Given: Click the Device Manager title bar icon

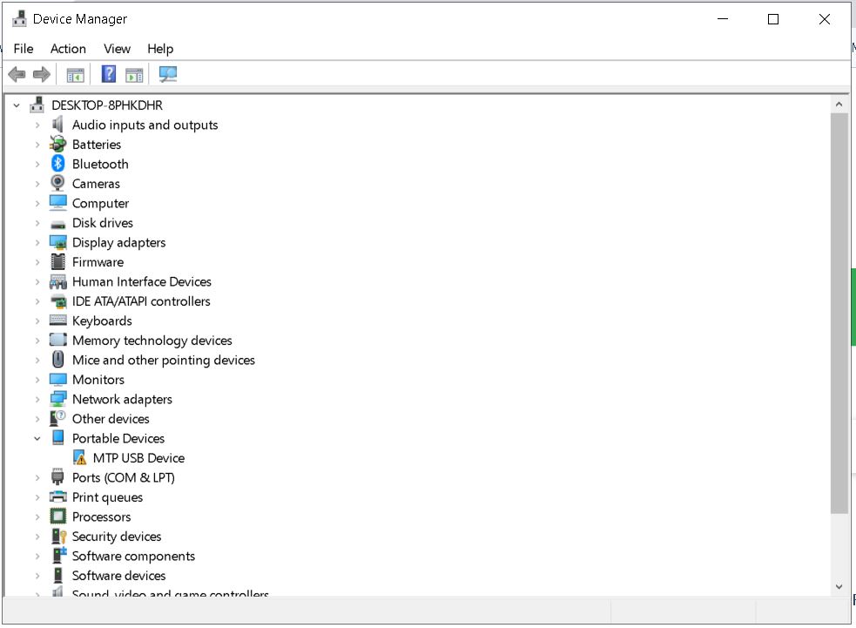Looking at the screenshot, I should (x=19, y=18).
